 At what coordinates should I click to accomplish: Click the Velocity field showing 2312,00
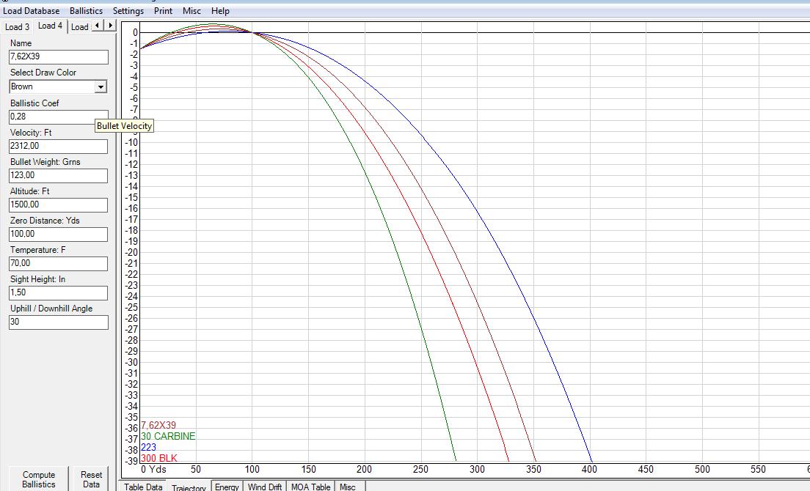(x=58, y=146)
